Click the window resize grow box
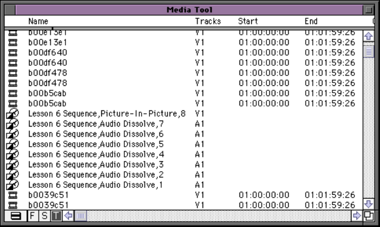Image resolution: width=380 pixels, height=227 pixels. [368, 215]
